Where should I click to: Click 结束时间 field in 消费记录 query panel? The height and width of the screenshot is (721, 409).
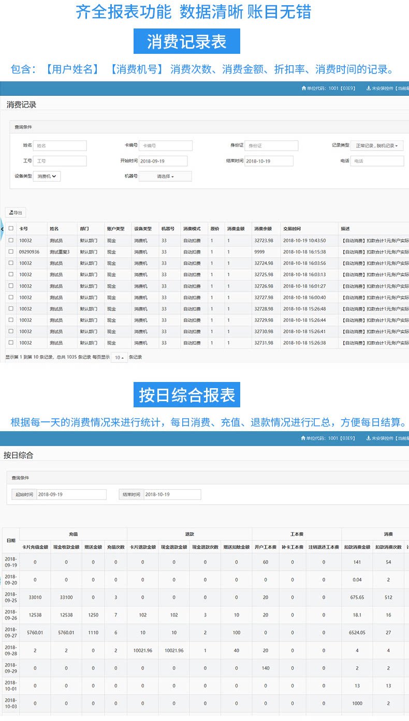click(269, 161)
